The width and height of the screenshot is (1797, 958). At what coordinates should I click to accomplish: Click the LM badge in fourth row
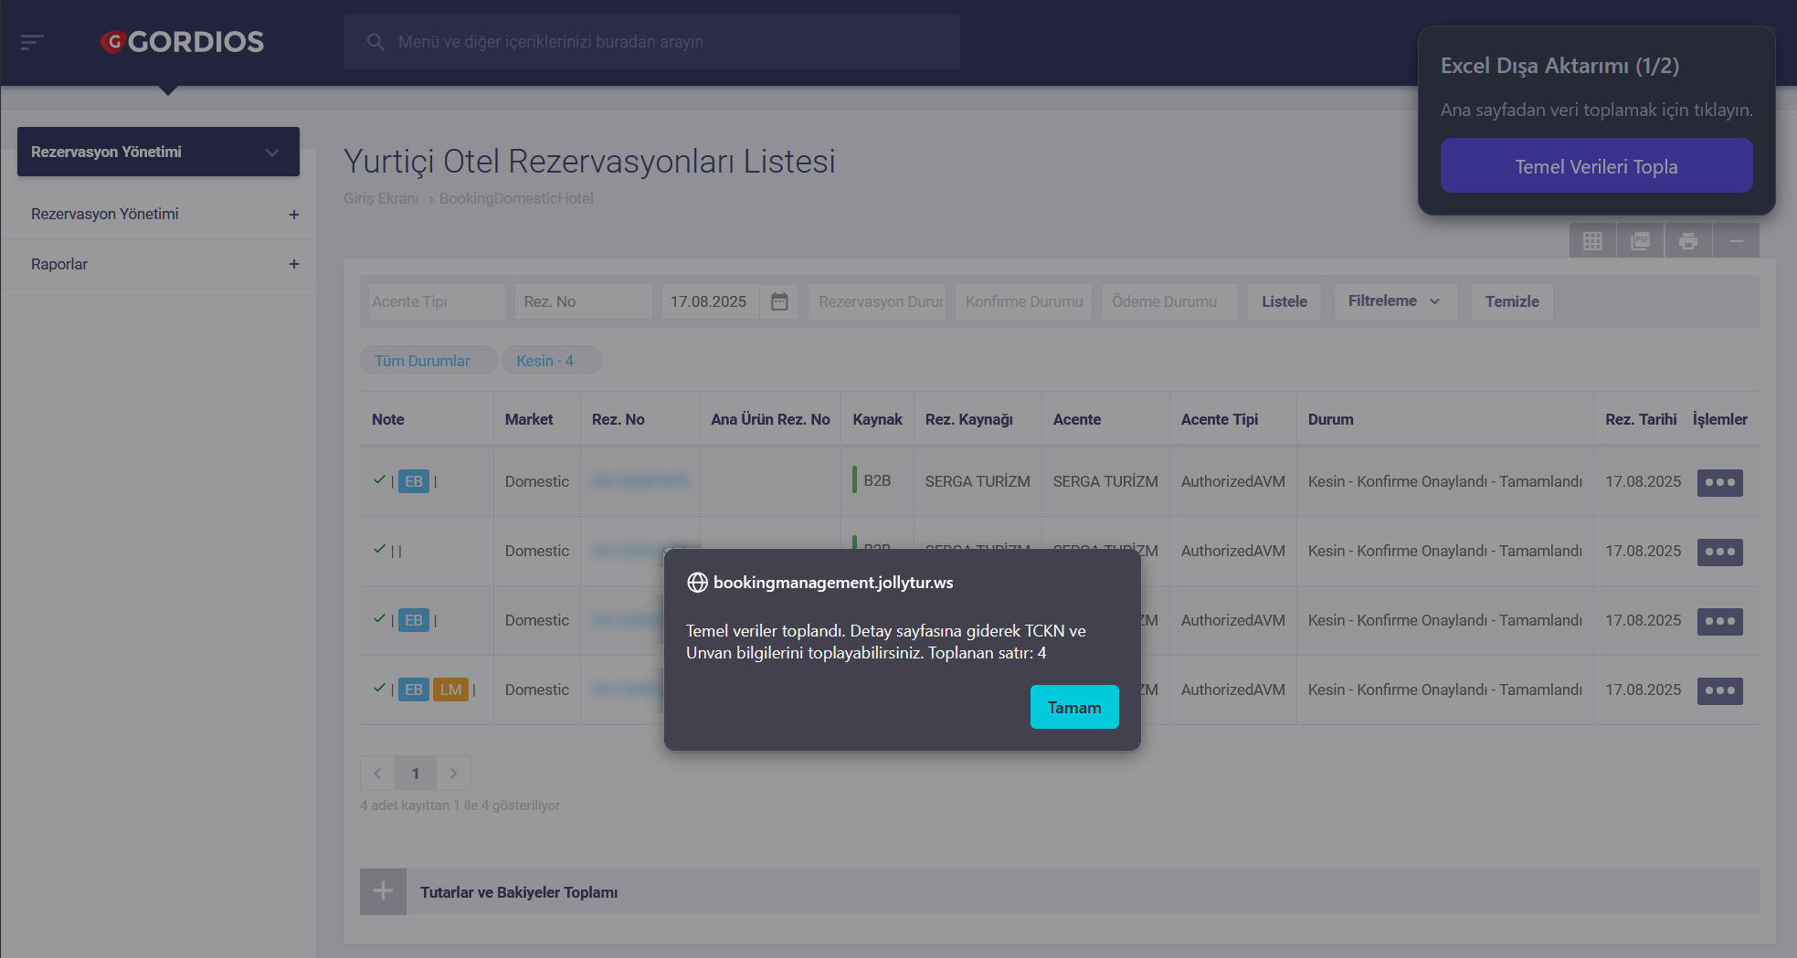click(450, 690)
